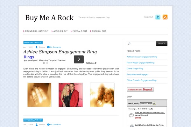
Task: Open Round Brilliant Cut menu item
Action: [x=37, y=31]
